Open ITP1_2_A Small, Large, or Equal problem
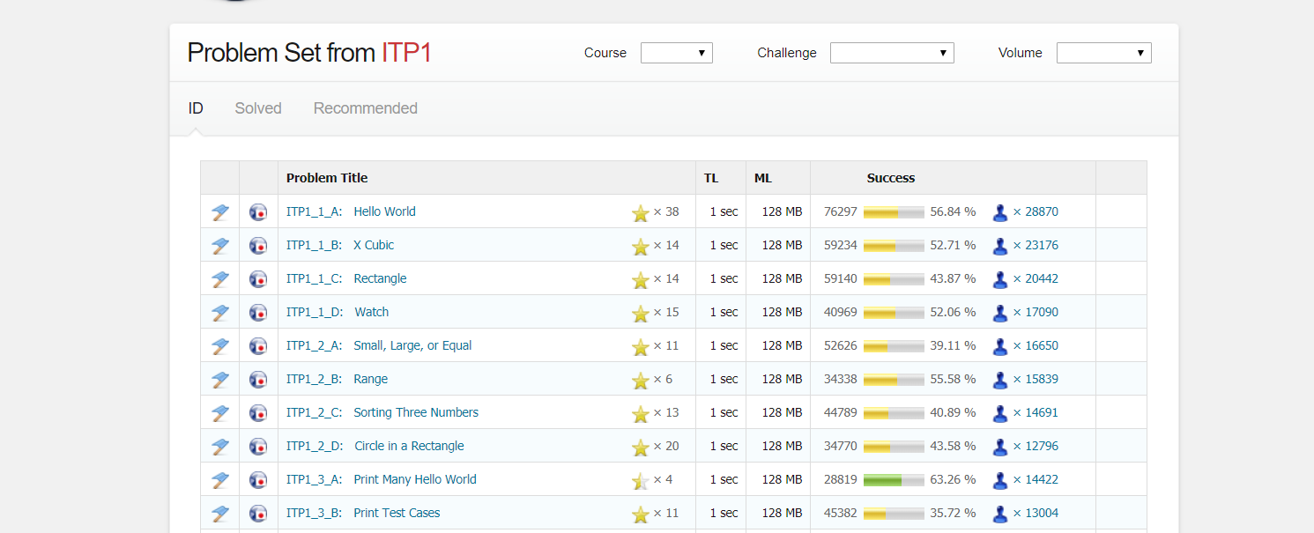The height and width of the screenshot is (533, 1314). click(x=379, y=345)
